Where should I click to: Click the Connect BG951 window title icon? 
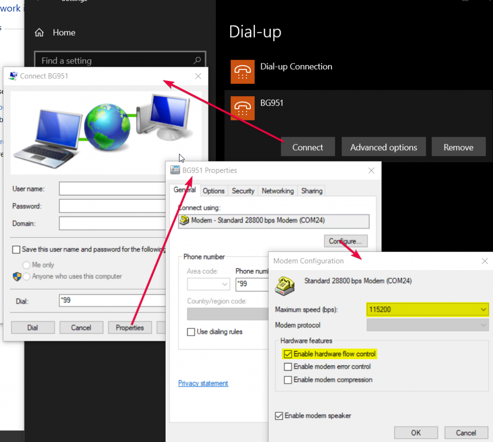click(13, 76)
